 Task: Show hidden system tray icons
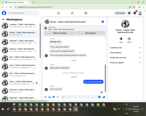coord(124,109)
